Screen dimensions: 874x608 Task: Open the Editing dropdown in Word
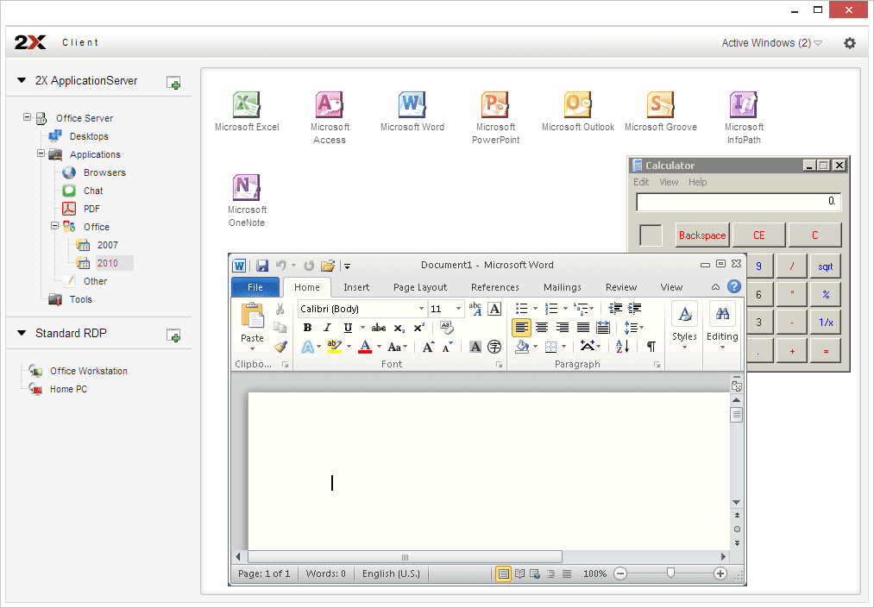point(722,327)
